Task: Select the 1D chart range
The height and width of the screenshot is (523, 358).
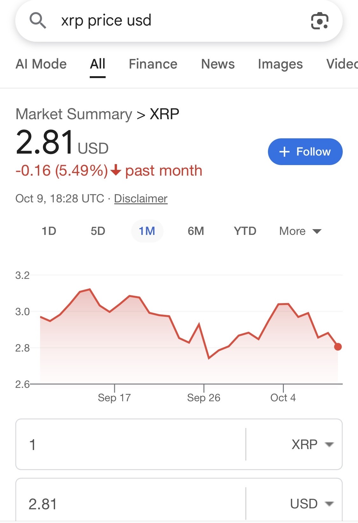Action: point(49,231)
